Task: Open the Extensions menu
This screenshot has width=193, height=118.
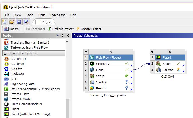Action: [x=58, y=15]
